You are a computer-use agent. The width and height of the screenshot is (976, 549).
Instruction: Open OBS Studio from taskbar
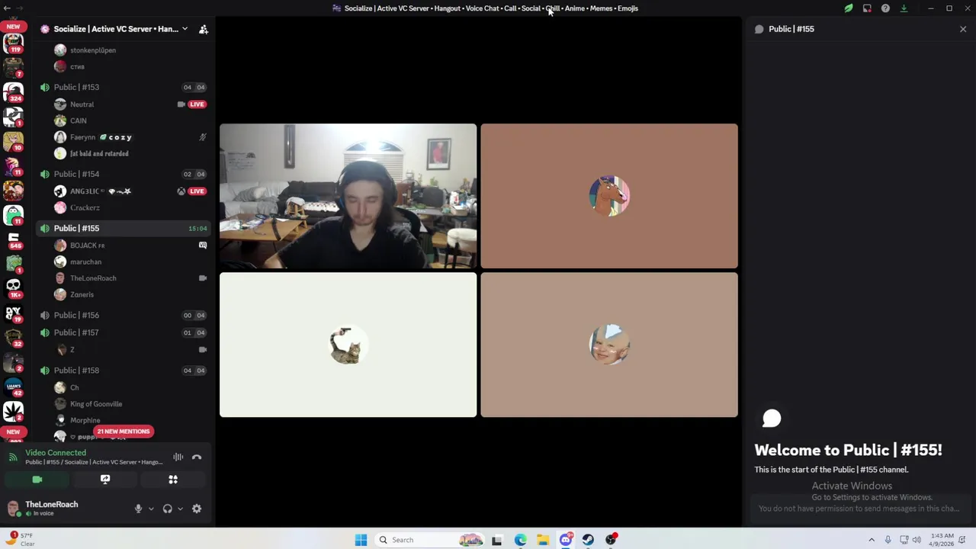(x=611, y=540)
